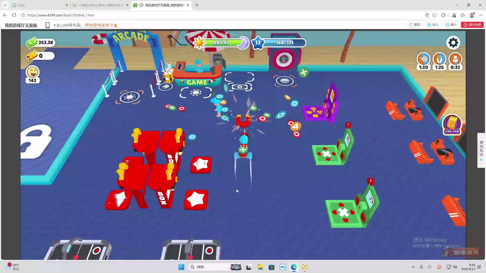Image resolution: width=486 pixels, height=273 pixels.
Task: Click the cash balance 263.3K counter
Action: tap(40, 42)
